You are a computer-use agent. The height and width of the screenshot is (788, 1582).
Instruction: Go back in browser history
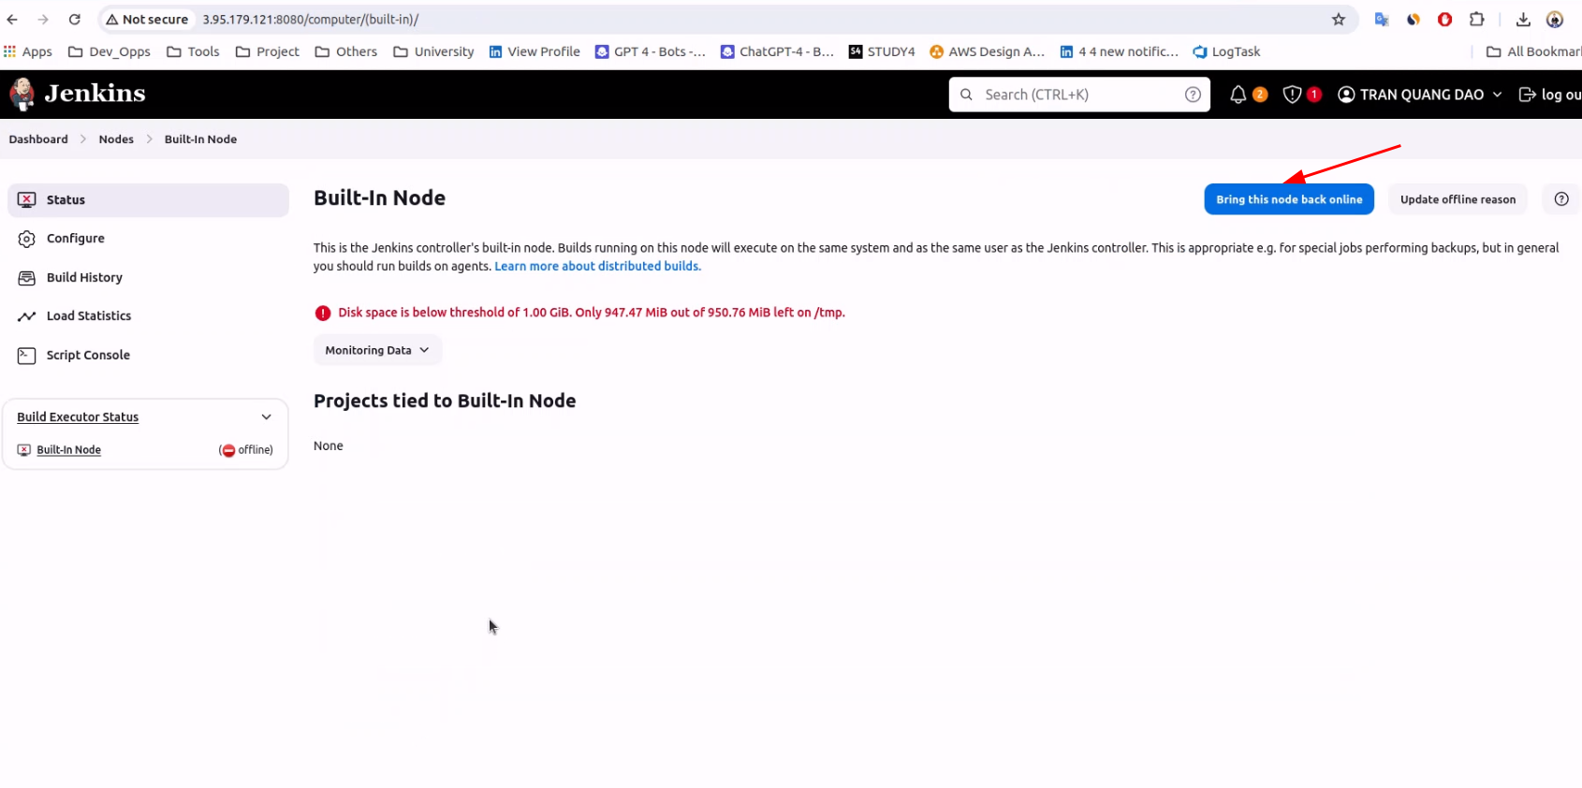point(12,20)
